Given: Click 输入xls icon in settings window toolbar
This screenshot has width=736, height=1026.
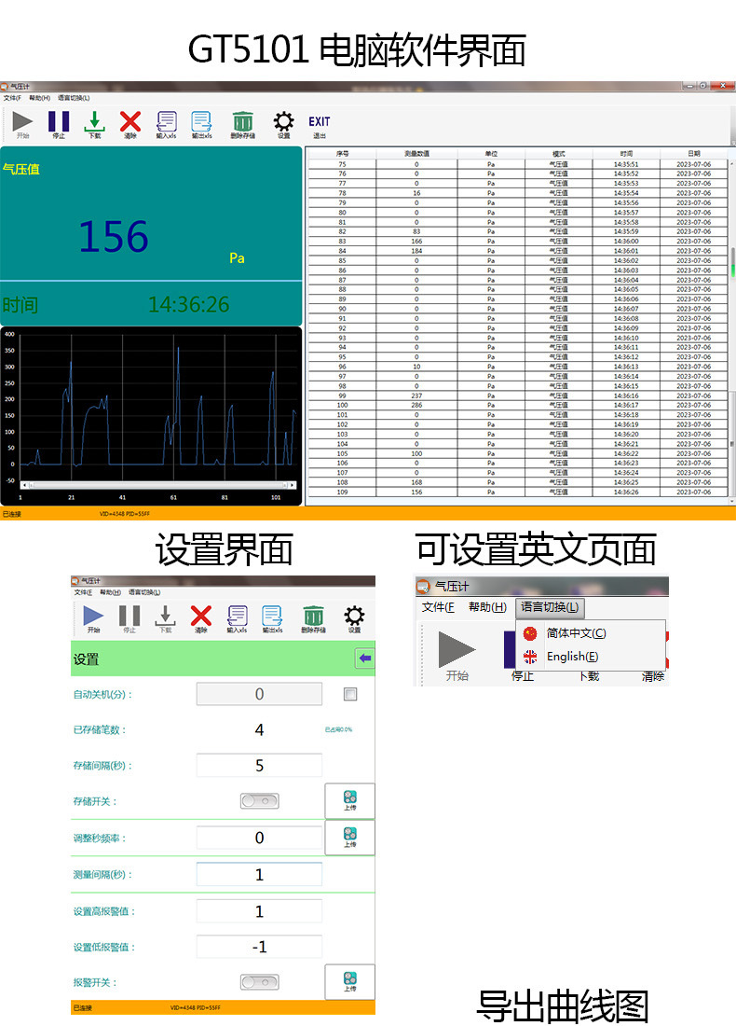Looking at the screenshot, I should [x=237, y=615].
